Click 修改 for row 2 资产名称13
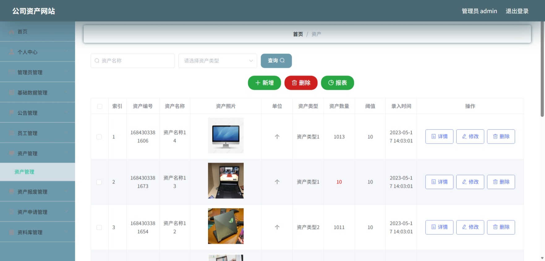545x261 pixels. pyautogui.click(x=470, y=182)
